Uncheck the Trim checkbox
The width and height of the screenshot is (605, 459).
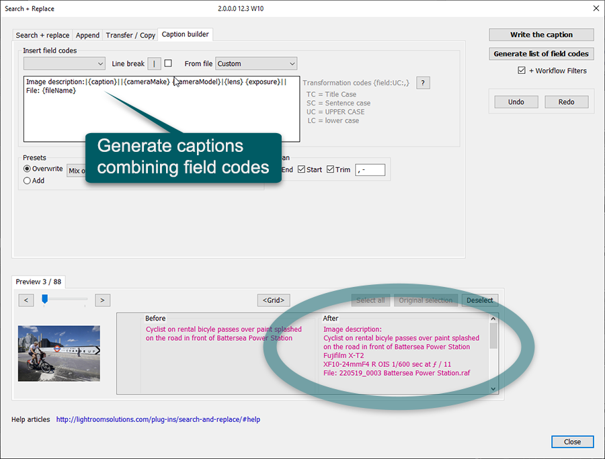(331, 169)
